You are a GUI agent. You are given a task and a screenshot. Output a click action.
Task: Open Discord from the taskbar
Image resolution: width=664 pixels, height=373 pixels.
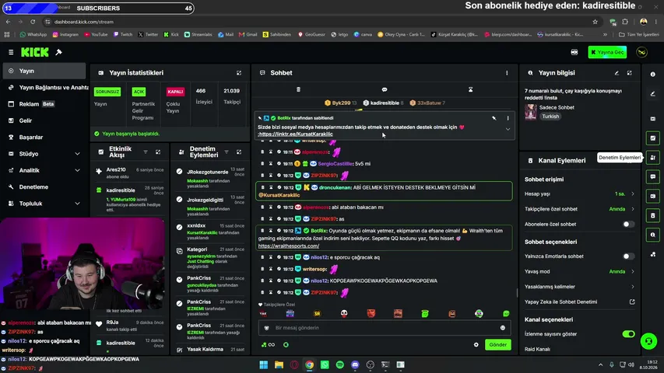coord(355,364)
